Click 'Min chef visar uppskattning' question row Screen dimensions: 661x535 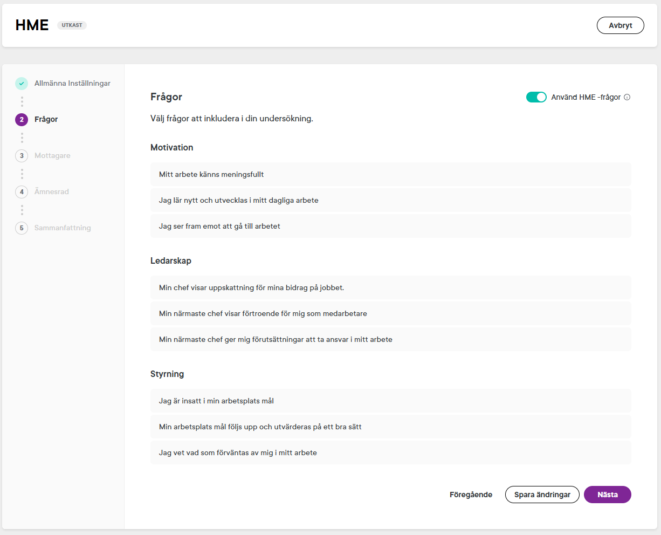390,288
